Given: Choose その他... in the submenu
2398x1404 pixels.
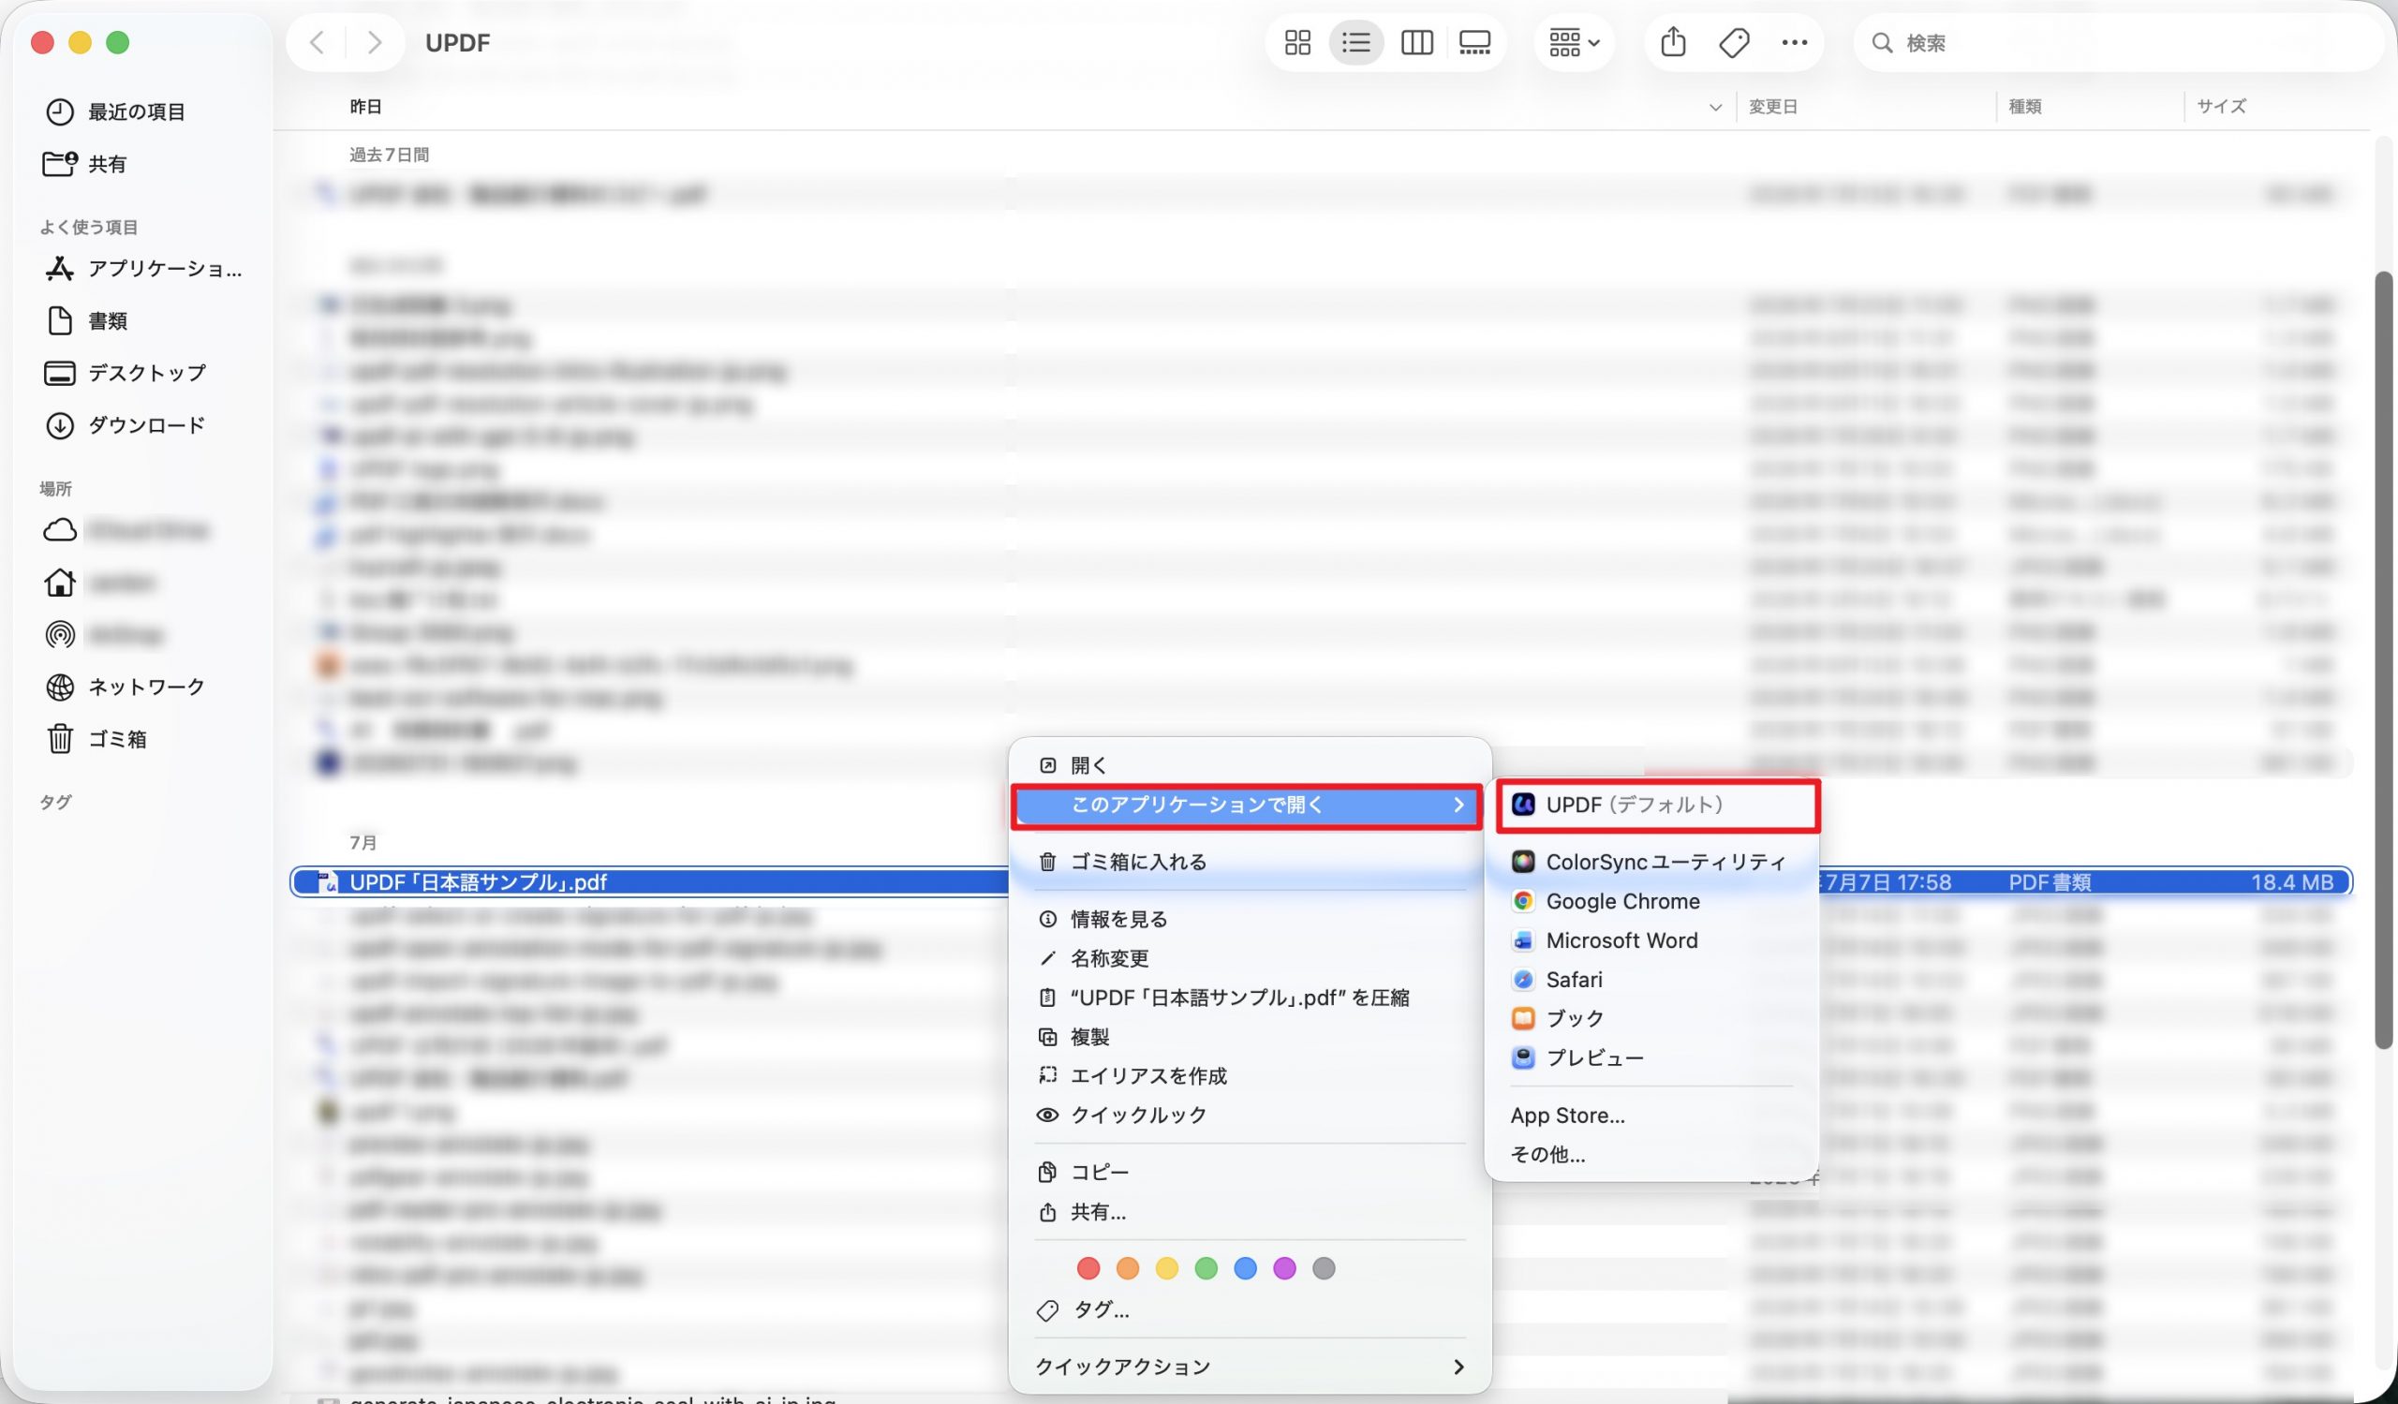Looking at the screenshot, I should 1652,1155.
